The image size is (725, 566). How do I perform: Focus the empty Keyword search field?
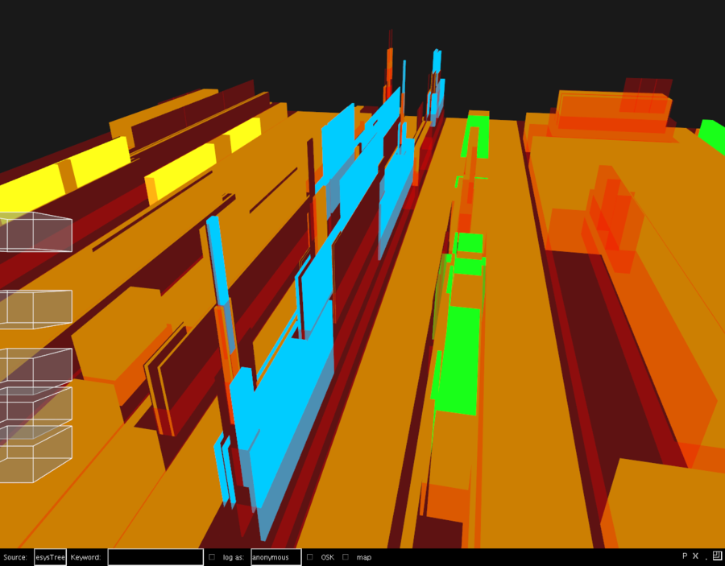155,557
